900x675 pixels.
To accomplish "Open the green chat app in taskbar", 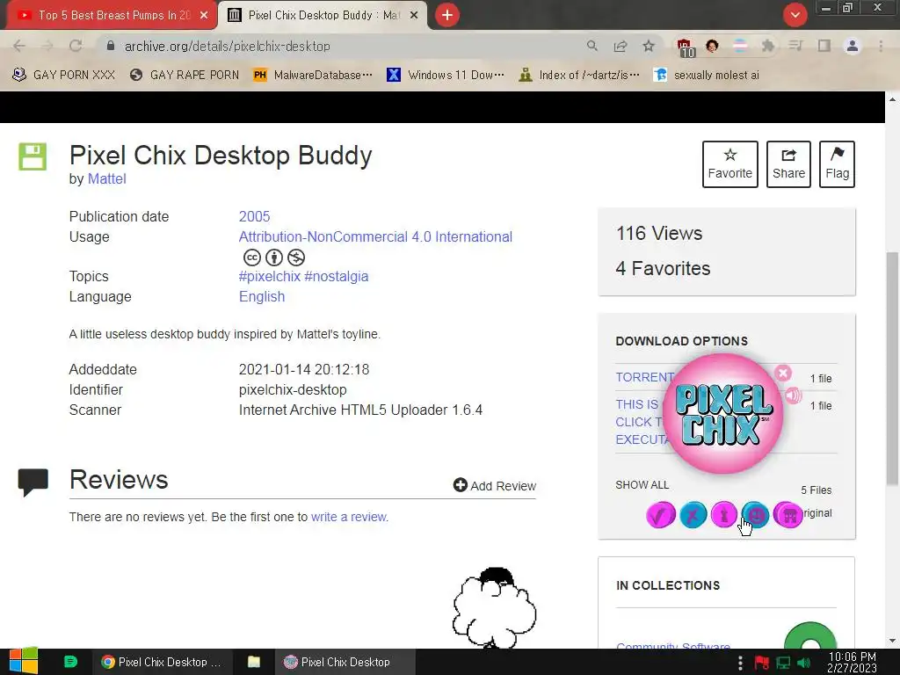I will pyautogui.click(x=70, y=662).
